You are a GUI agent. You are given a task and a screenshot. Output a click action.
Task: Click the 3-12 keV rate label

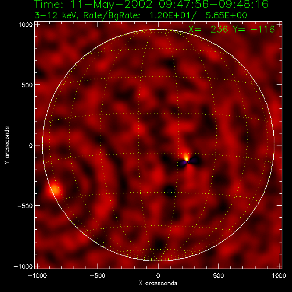141,15
